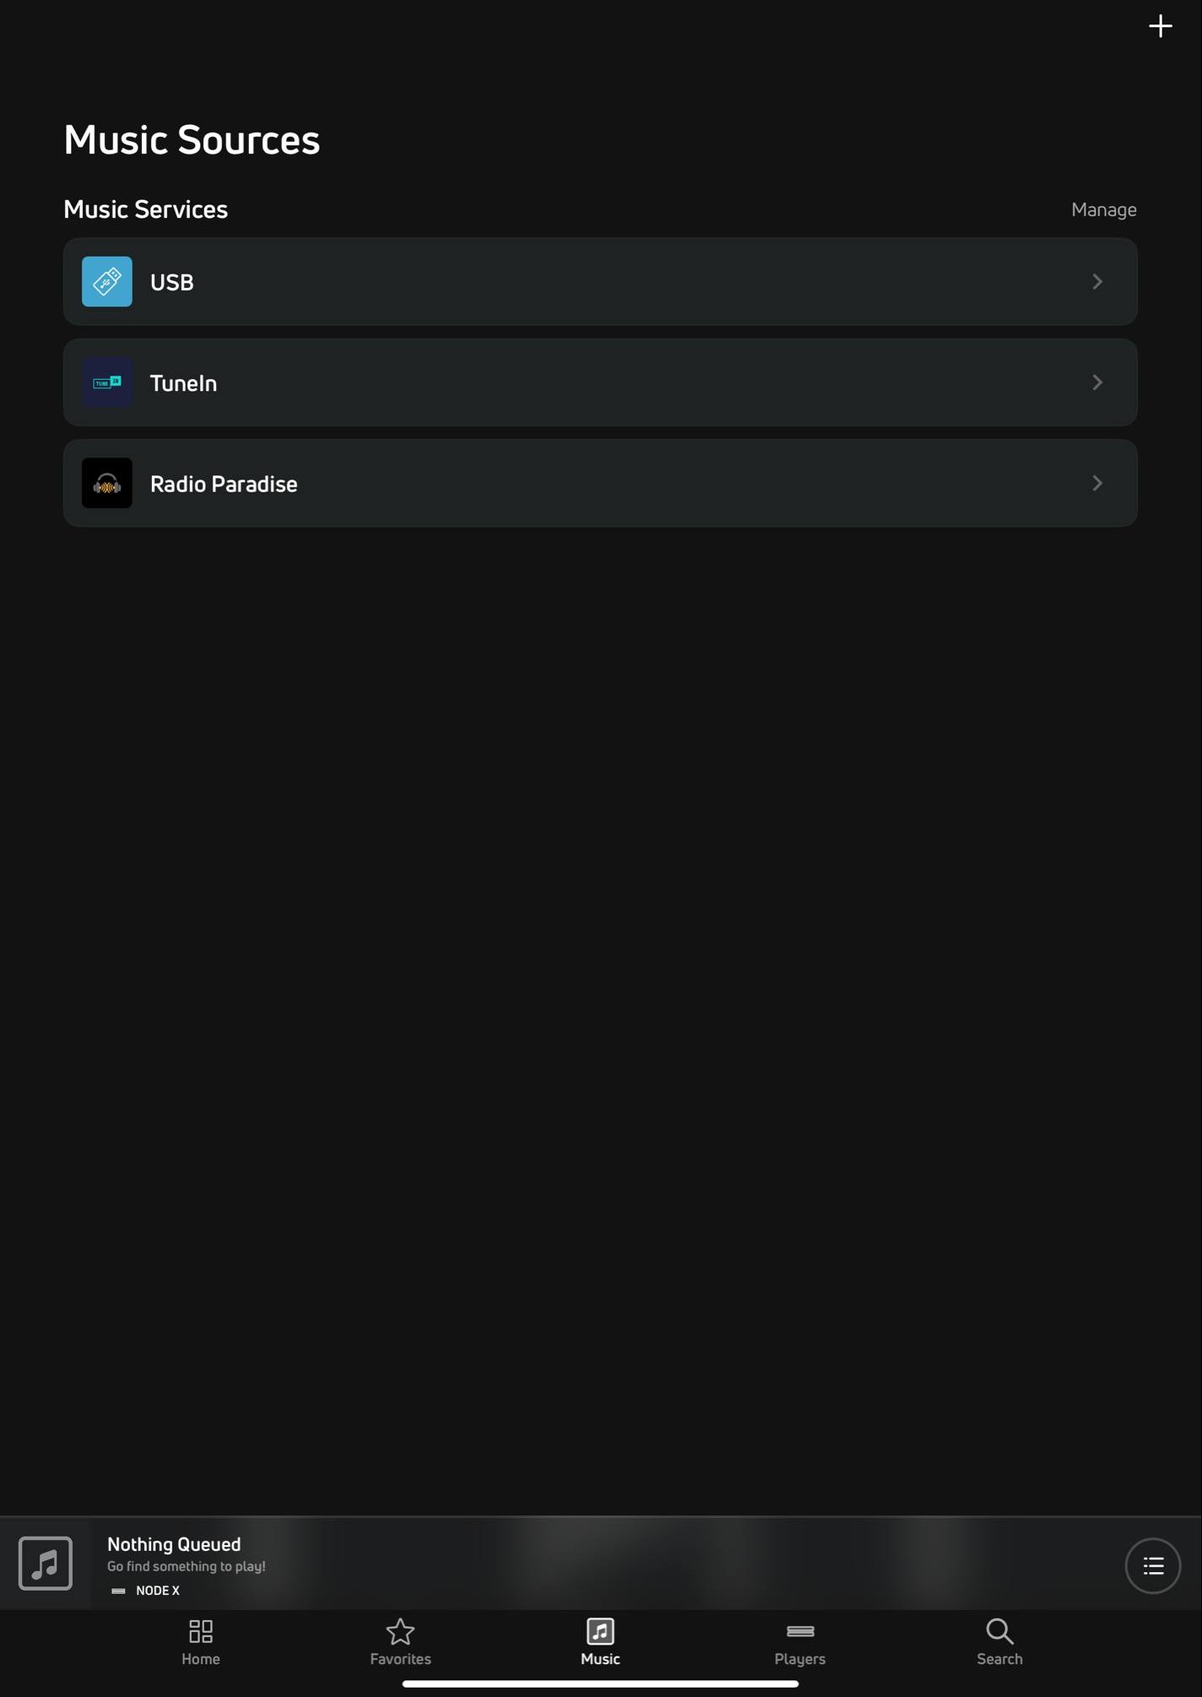Tap the iOS home indicator bar
This screenshot has width=1202, height=1697.
[x=600, y=1683]
